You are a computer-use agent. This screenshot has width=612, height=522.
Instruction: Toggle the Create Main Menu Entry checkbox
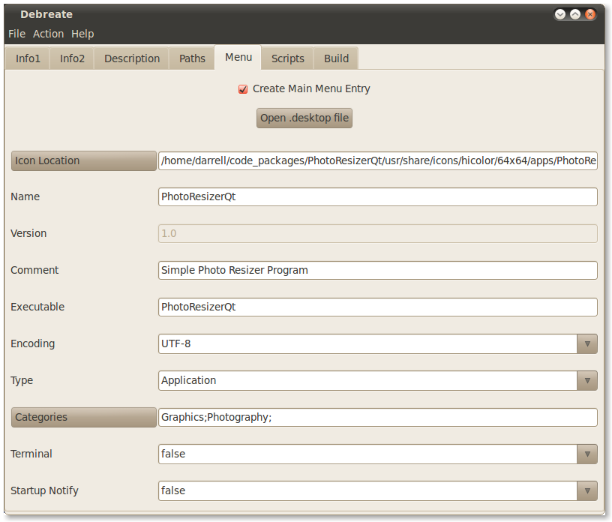tap(243, 89)
